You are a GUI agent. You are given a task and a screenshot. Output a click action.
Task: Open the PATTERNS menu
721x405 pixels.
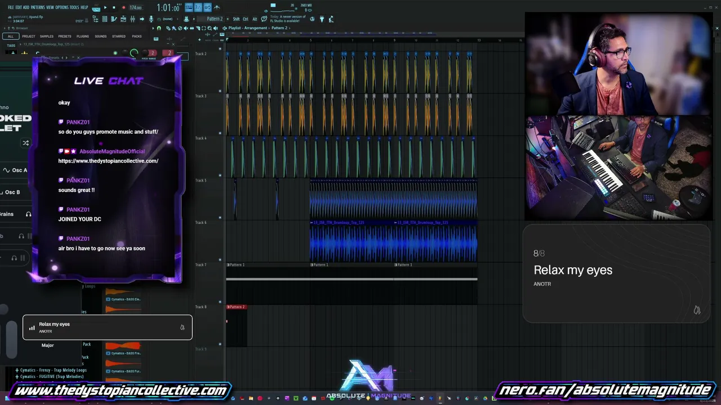pos(38,7)
